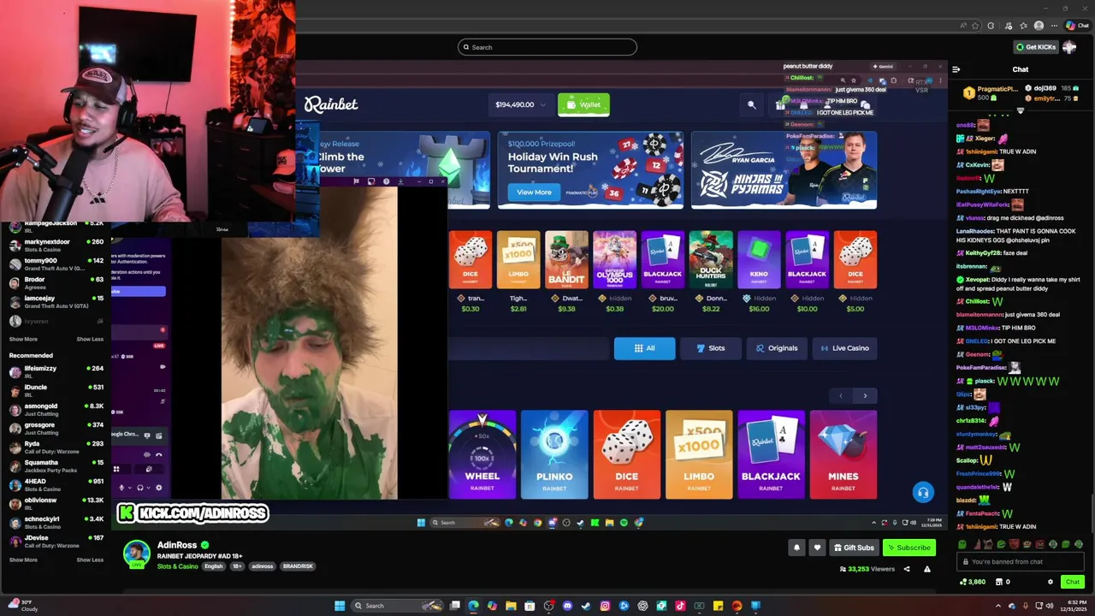Open the large Blackjack game tile
The width and height of the screenshot is (1095, 616).
coord(771,454)
